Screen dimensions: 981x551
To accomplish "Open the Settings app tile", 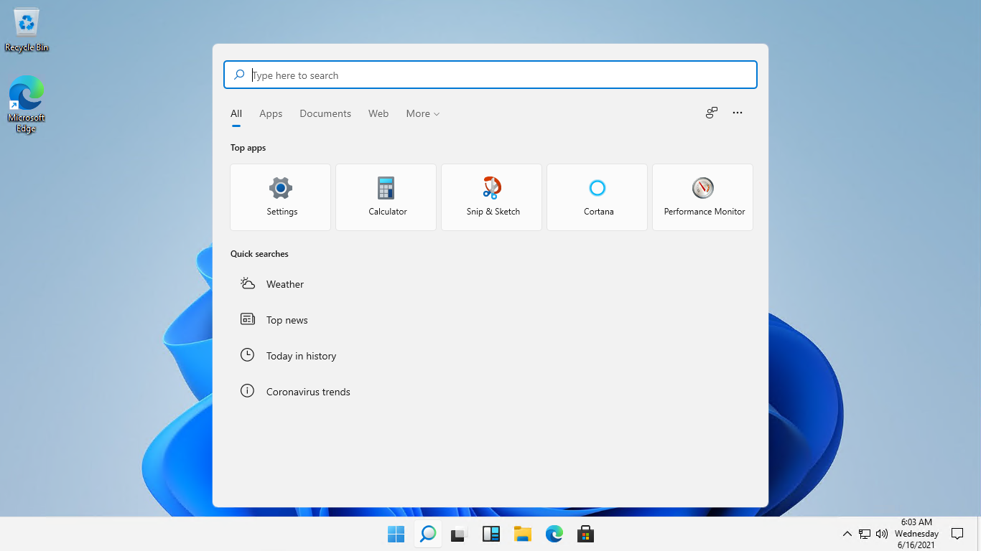I will click(280, 197).
